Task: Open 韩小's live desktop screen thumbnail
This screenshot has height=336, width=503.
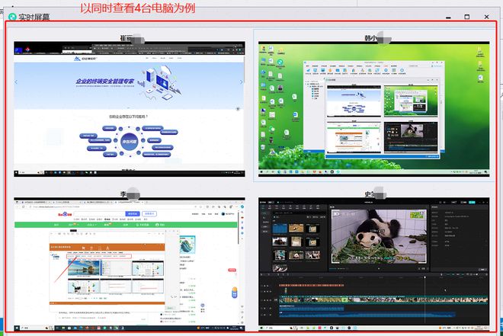Action: [374, 109]
